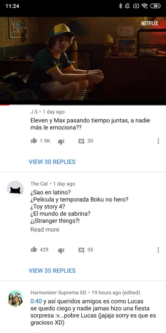Tap The Cat username
This screenshot has height=333, width=166.
click(x=39, y=184)
